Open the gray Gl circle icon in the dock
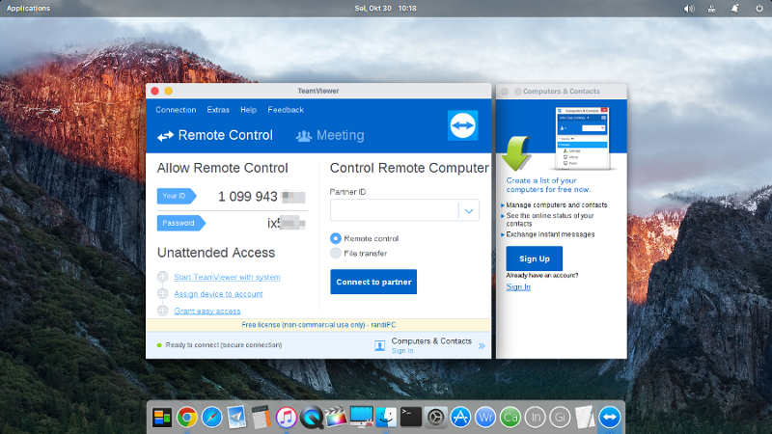The height and width of the screenshot is (434, 772). 560,418
